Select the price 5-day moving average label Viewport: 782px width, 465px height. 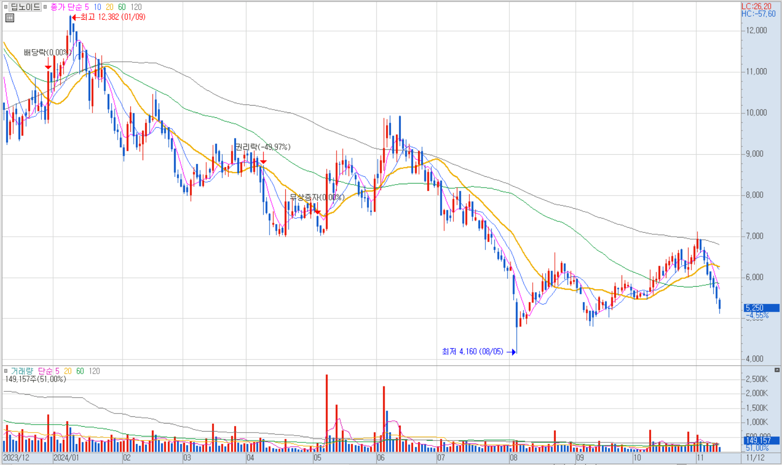pos(87,7)
